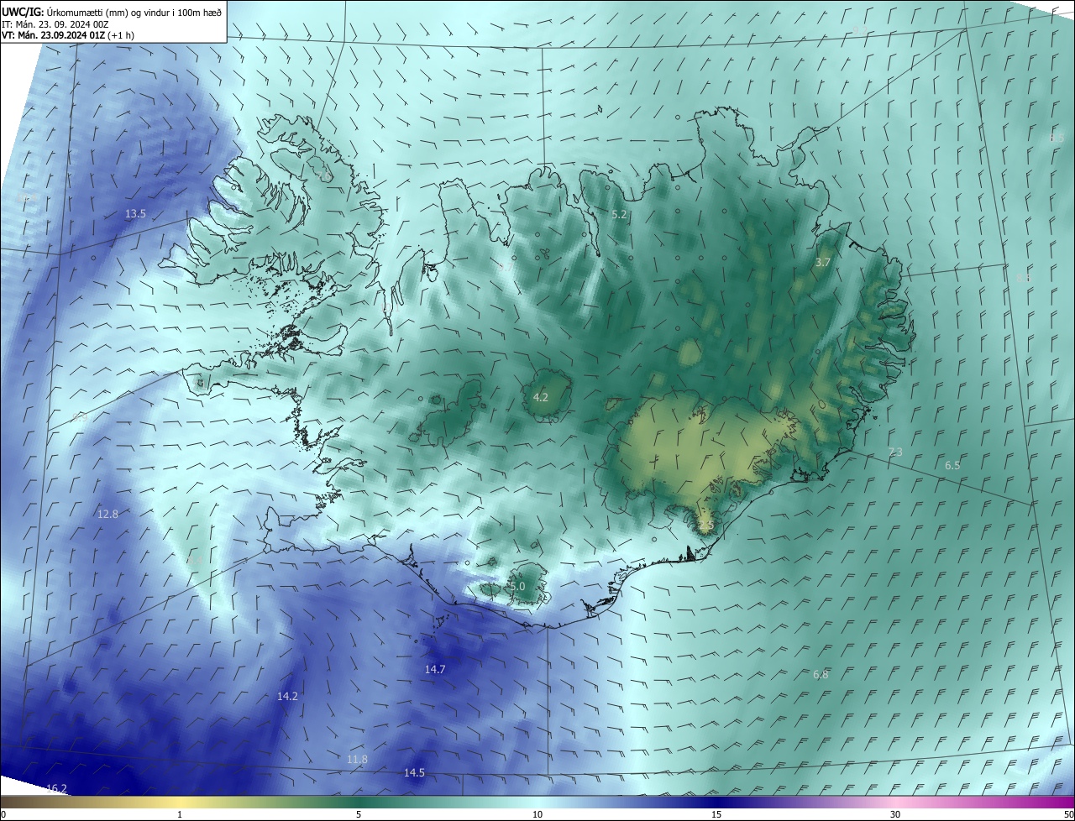Click the 6.5 value off the east coast

pyautogui.click(x=952, y=465)
